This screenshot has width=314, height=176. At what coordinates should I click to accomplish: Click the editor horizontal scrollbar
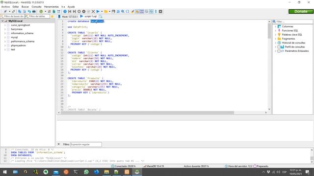coord(147,112)
